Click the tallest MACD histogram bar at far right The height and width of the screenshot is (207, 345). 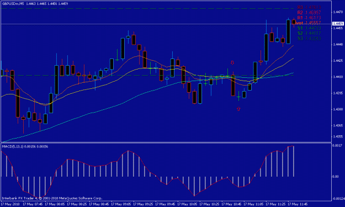click(x=294, y=161)
